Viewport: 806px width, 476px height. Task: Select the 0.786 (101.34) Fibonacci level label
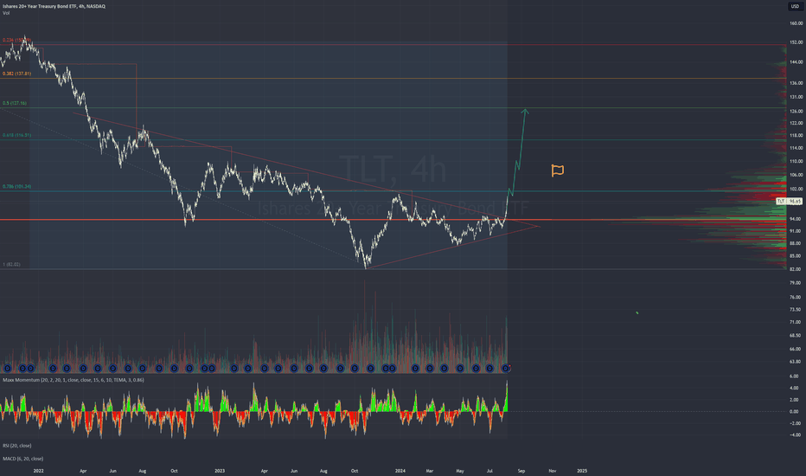coord(17,186)
